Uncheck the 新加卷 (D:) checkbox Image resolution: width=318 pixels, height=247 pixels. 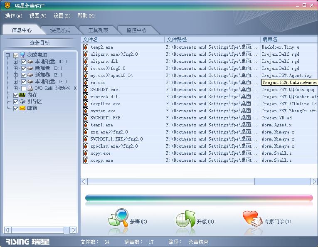click(x=24, y=69)
